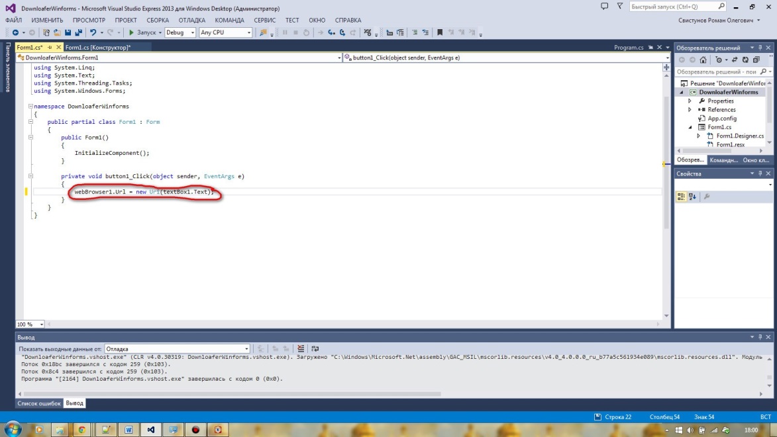This screenshot has width=777, height=437.
Task: Open the button1_Click member dropdown
Action: (507, 58)
